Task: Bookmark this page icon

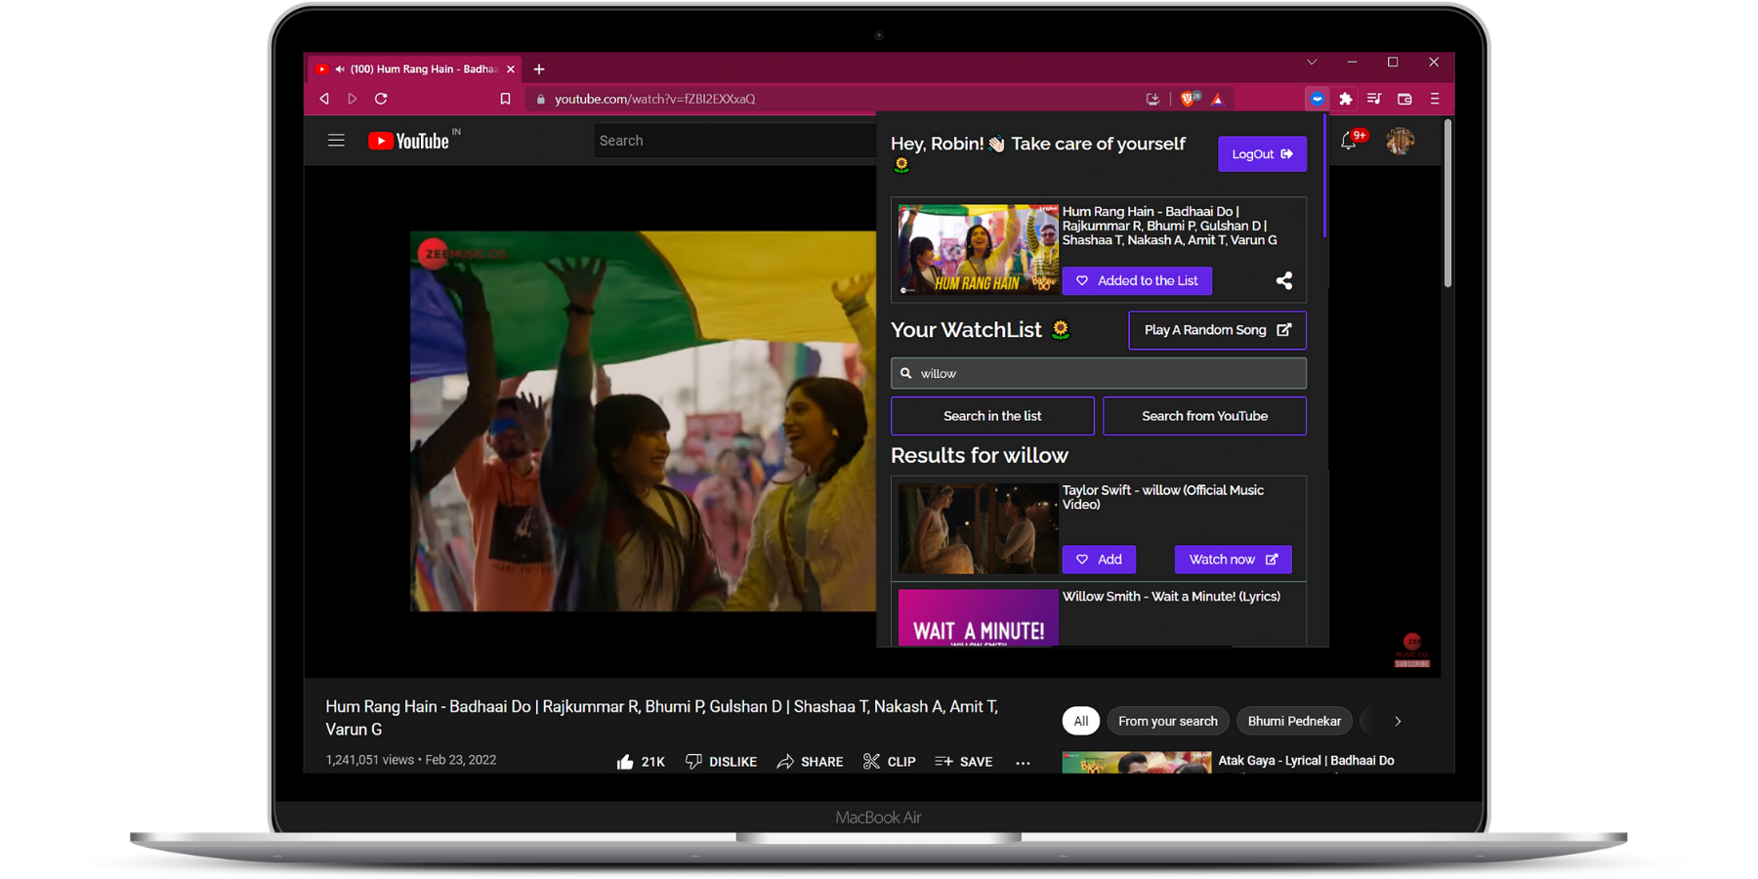Action: [x=505, y=99]
